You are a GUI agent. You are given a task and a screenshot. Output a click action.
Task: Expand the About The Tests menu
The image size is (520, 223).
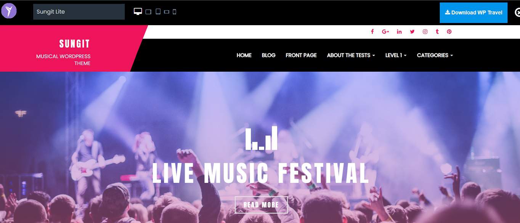(x=351, y=55)
